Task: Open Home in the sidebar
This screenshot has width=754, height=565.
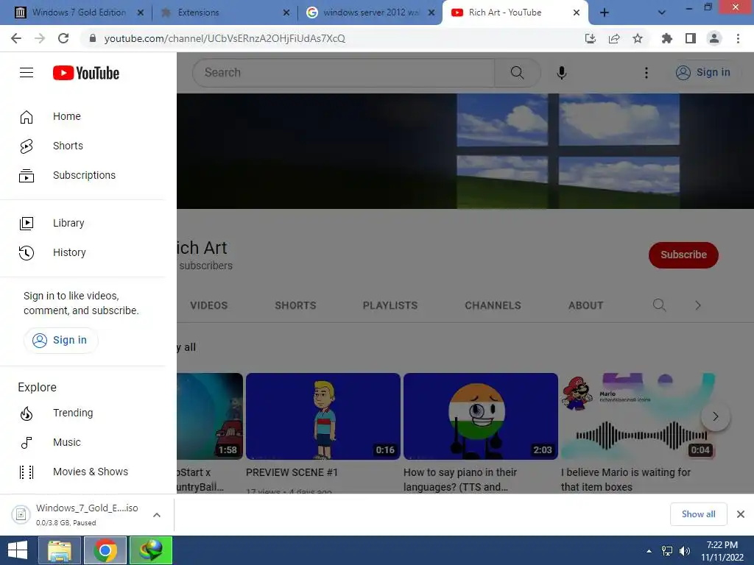Action: [82, 116]
